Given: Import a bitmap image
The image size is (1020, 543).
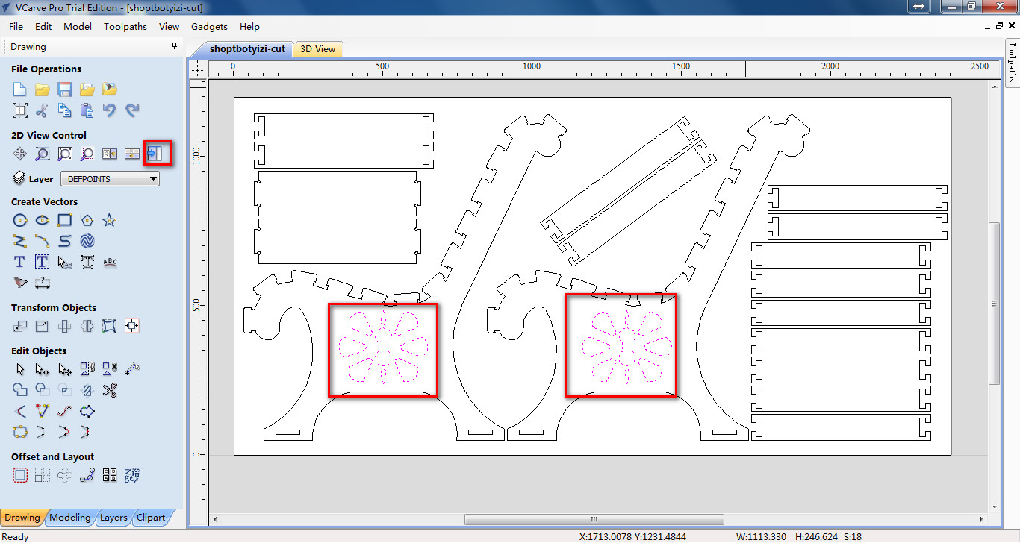Looking at the screenshot, I should point(110,90).
